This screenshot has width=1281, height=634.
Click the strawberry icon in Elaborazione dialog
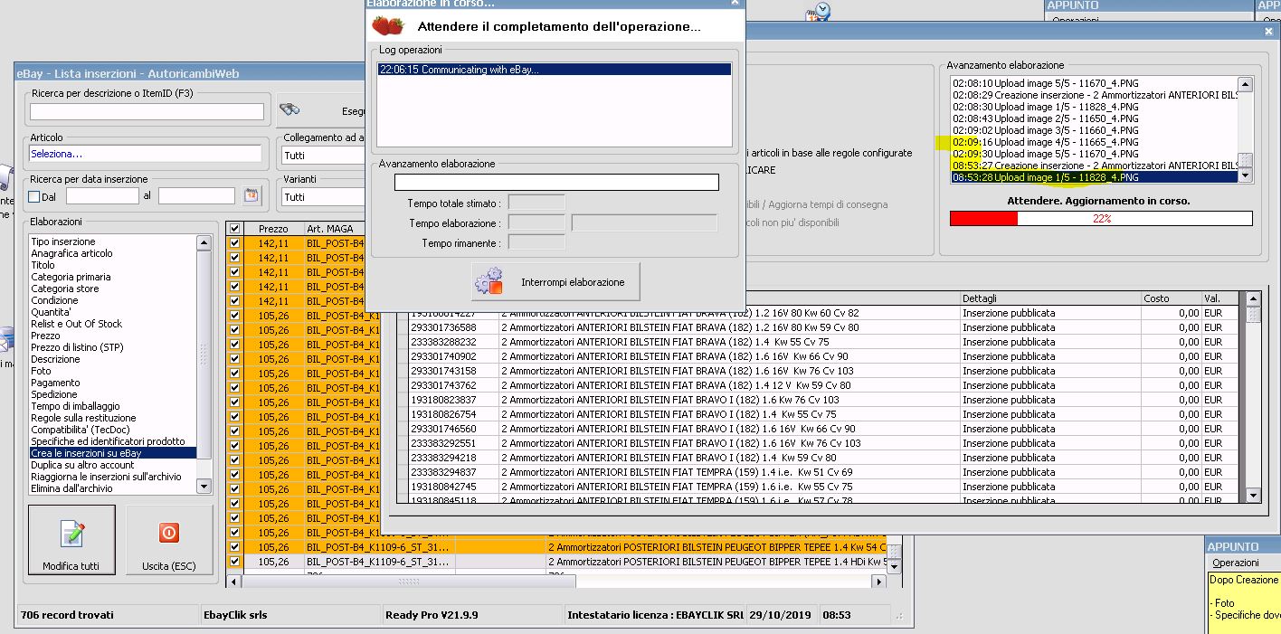click(x=388, y=26)
